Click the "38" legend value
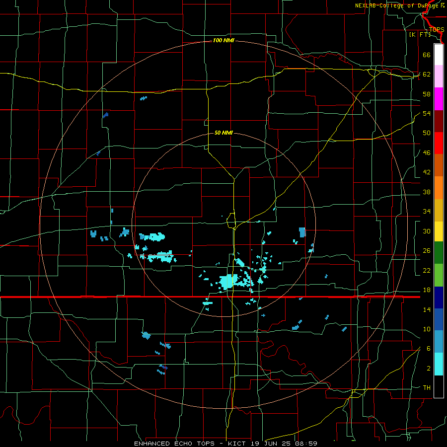447x447 pixels. (427, 192)
